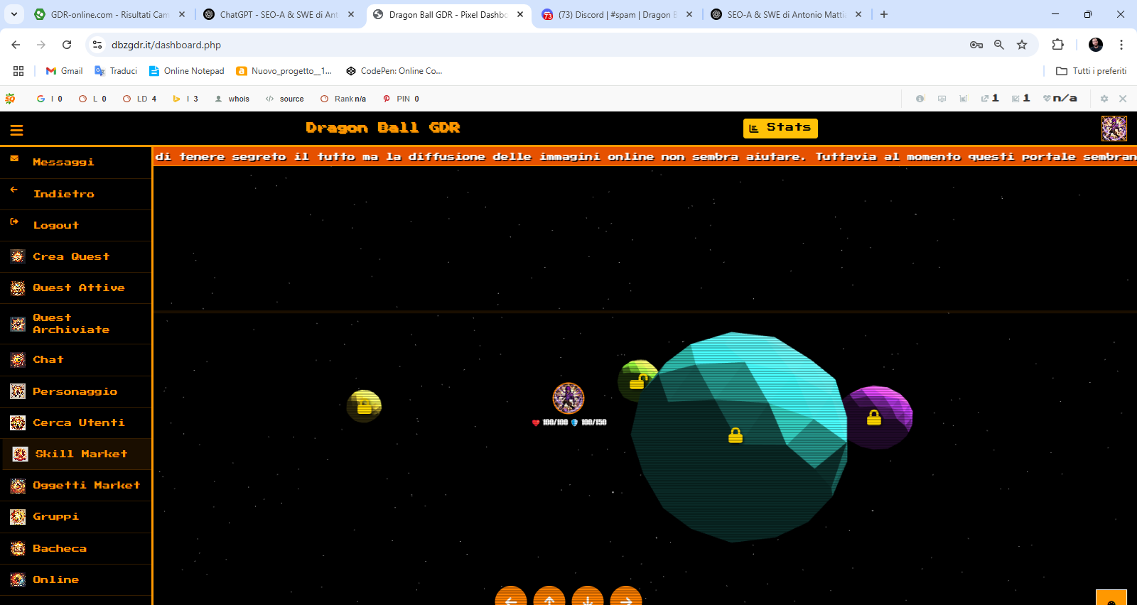The height and width of the screenshot is (605, 1137).
Task: Switch to the Discord #spam tab
Action: coord(618,14)
